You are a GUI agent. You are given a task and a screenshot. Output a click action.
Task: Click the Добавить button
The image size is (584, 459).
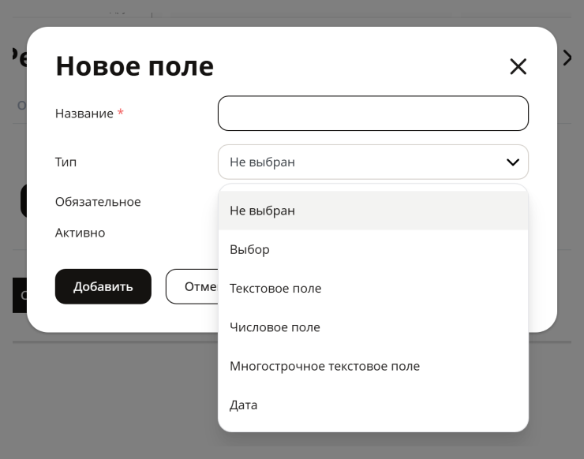(103, 286)
